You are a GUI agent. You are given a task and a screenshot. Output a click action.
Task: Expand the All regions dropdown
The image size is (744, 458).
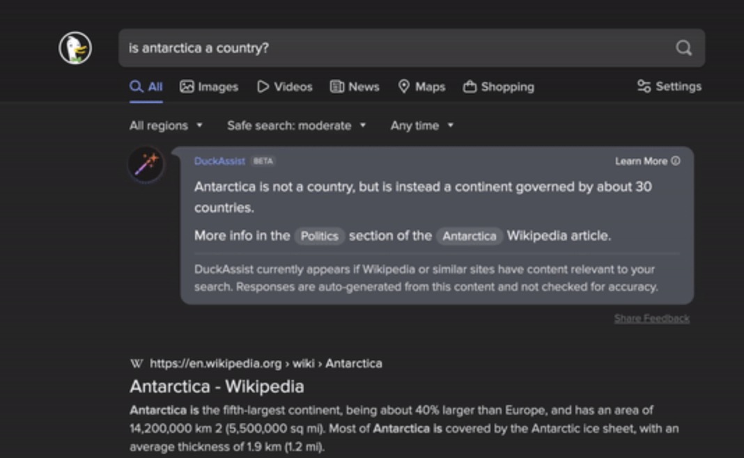point(166,126)
